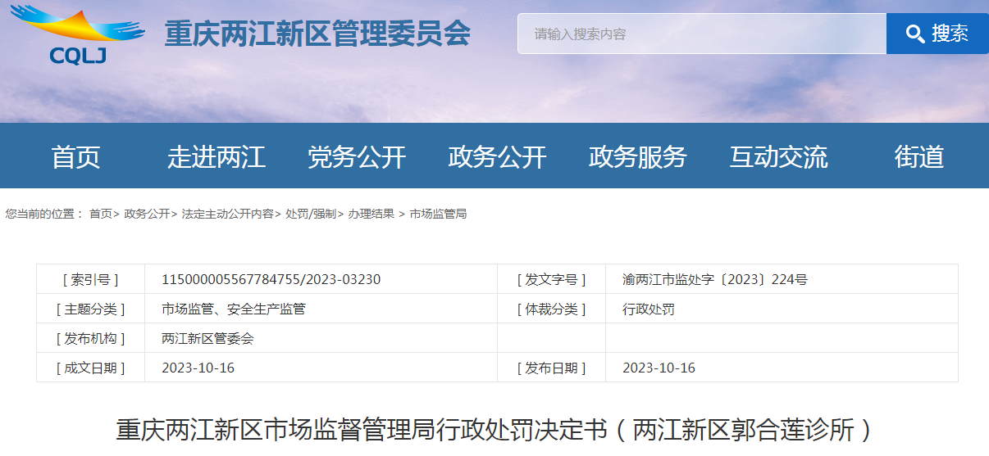
Task: Open the 政务服务 navigation item
Action: point(637,156)
